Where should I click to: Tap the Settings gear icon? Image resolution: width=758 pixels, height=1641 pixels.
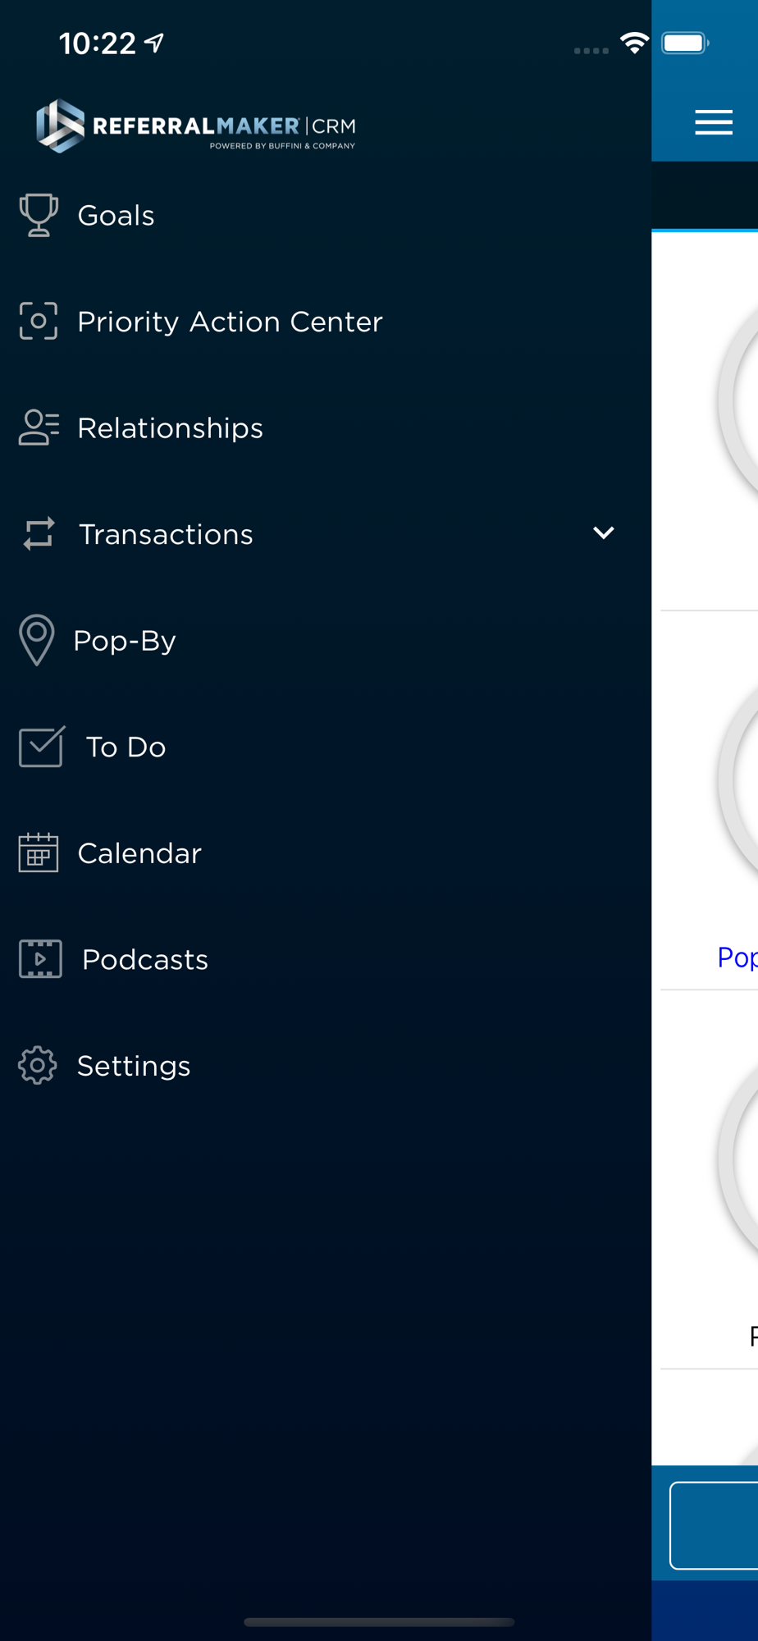pyautogui.click(x=38, y=1065)
